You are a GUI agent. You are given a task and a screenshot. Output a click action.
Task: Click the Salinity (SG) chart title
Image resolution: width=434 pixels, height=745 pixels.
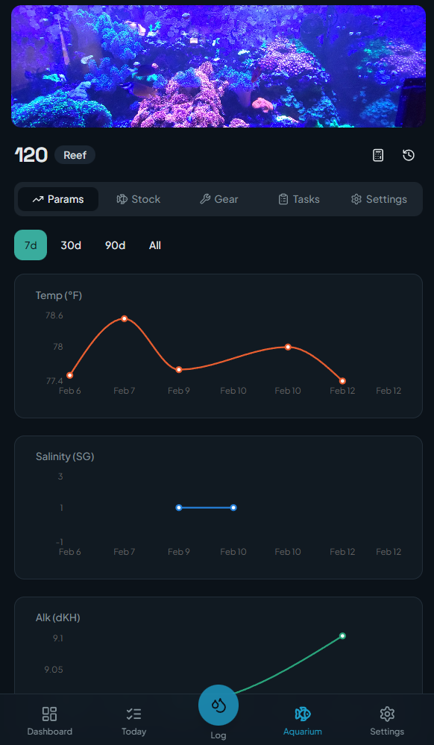click(x=65, y=457)
